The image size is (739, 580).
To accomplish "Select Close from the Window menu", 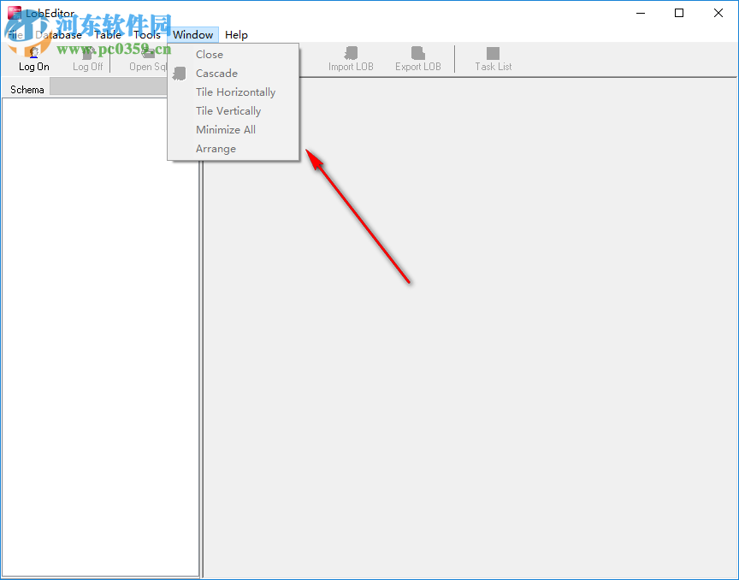I will (x=209, y=54).
